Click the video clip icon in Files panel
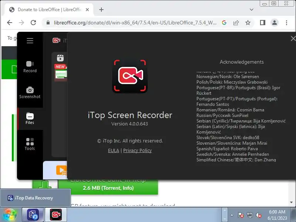The image size is (296, 222). tap(60, 58)
